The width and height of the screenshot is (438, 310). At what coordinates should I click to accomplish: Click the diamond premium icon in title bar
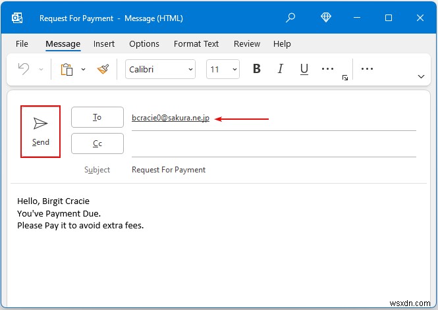(x=326, y=18)
